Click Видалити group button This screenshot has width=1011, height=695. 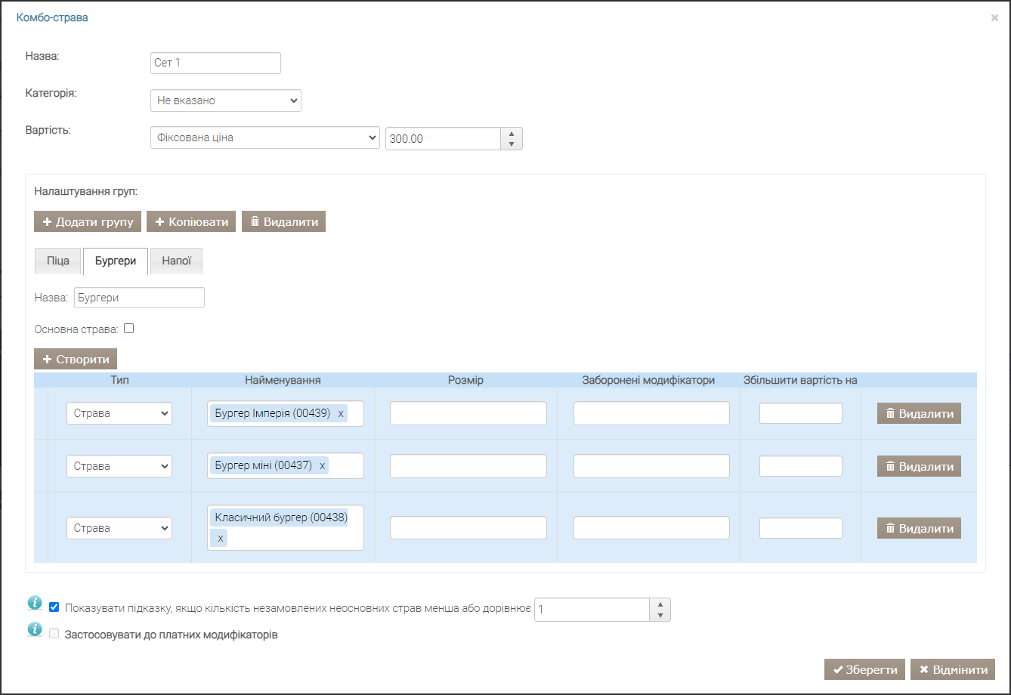[x=283, y=221]
